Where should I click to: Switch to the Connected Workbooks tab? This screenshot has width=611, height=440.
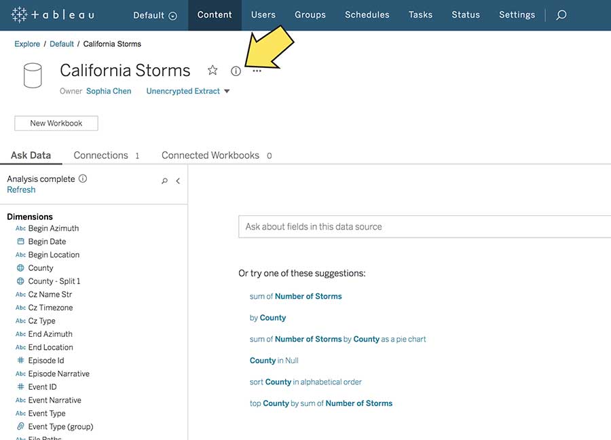[217, 155]
